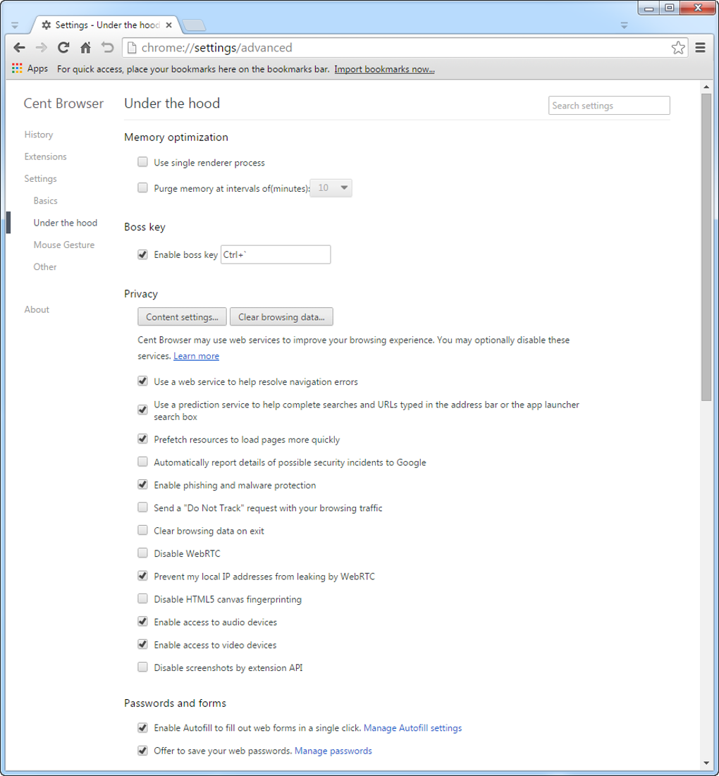
Task: Check Disable HTML5 canvas fingerprinting
Action: click(x=142, y=598)
